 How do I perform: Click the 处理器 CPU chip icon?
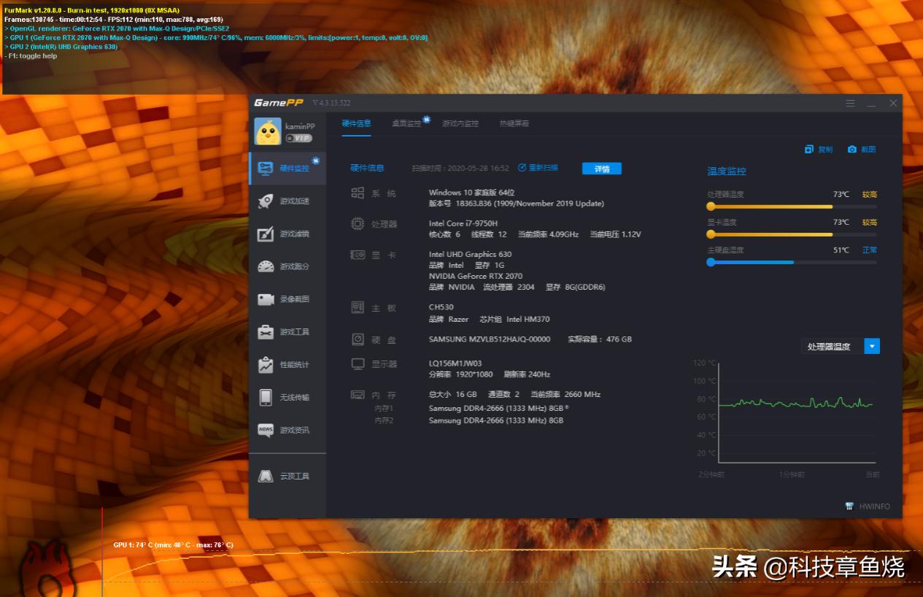pos(358,224)
